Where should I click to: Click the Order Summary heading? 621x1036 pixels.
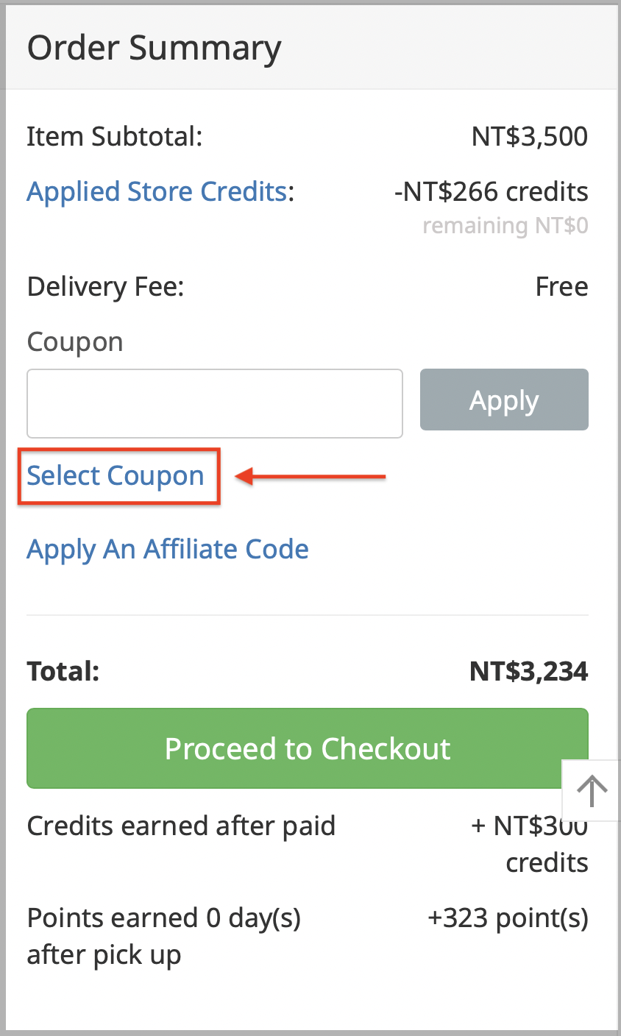pyautogui.click(x=155, y=48)
